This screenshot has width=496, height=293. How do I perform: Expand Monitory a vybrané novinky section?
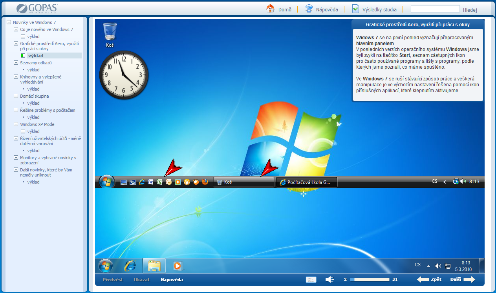tap(16, 158)
